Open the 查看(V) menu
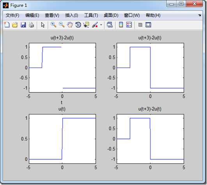The width and height of the screenshot is (207, 185). pos(52,15)
